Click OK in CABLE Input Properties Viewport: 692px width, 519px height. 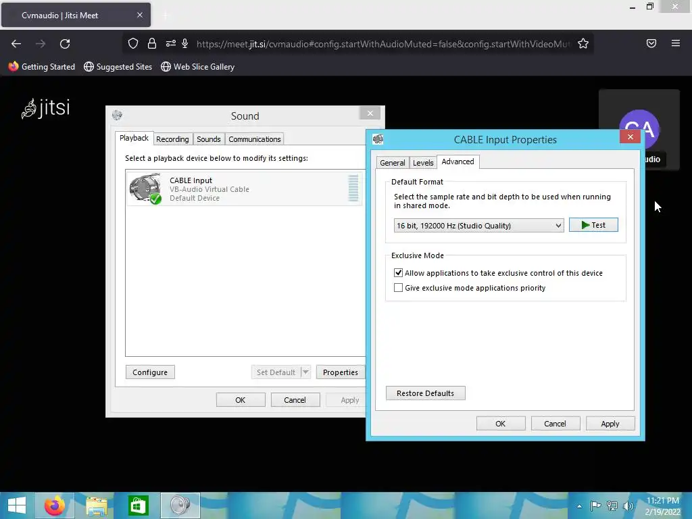pyautogui.click(x=501, y=424)
